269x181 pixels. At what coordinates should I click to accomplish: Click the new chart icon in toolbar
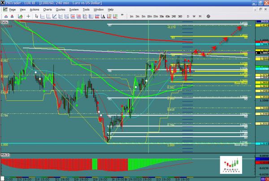[20, 16]
